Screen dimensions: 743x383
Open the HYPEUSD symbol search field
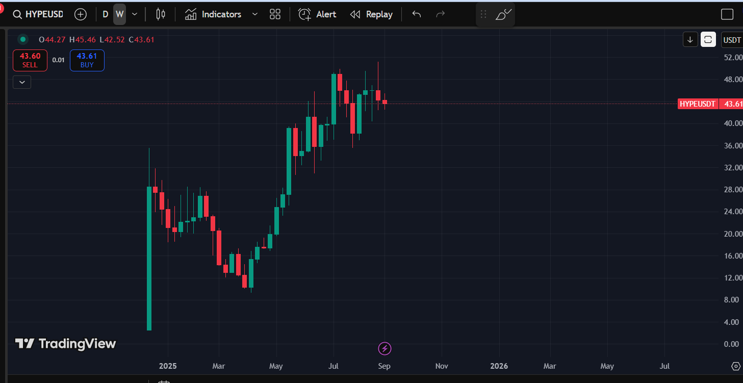(x=38, y=14)
